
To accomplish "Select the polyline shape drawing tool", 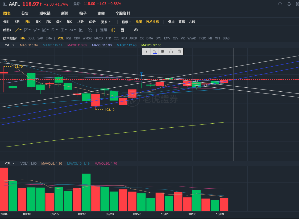I will click(x=26, y=30).
